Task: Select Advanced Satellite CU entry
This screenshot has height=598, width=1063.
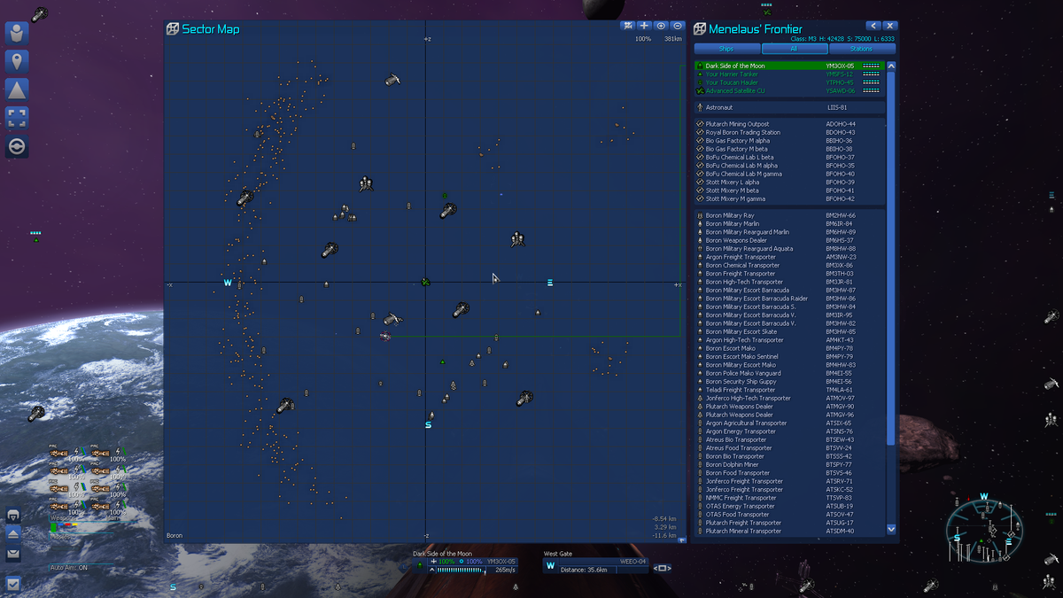Action: pos(790,90)
